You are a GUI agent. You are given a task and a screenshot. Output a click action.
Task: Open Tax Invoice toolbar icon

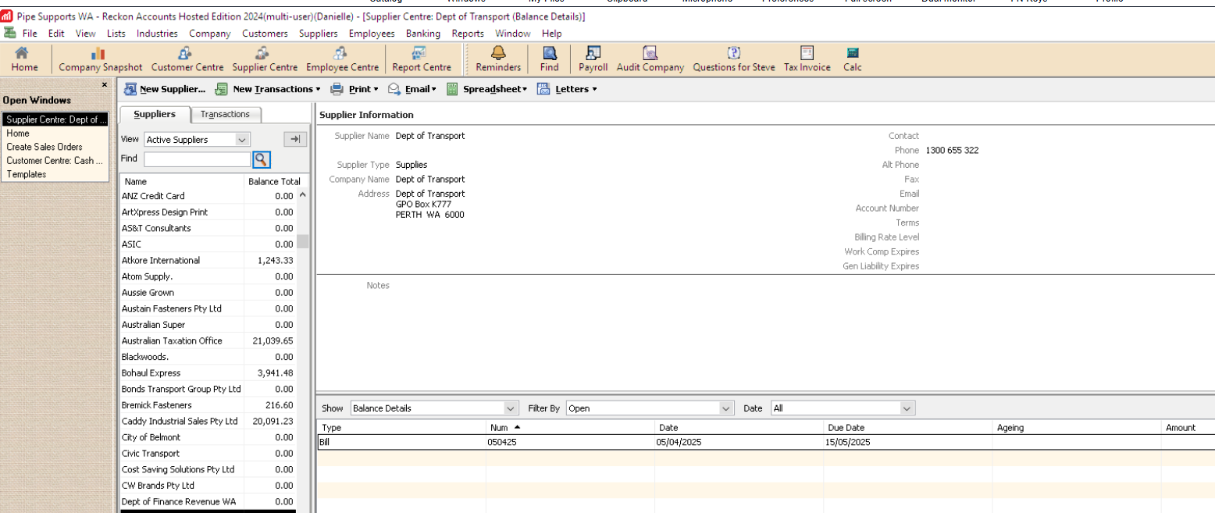point(807,60)
